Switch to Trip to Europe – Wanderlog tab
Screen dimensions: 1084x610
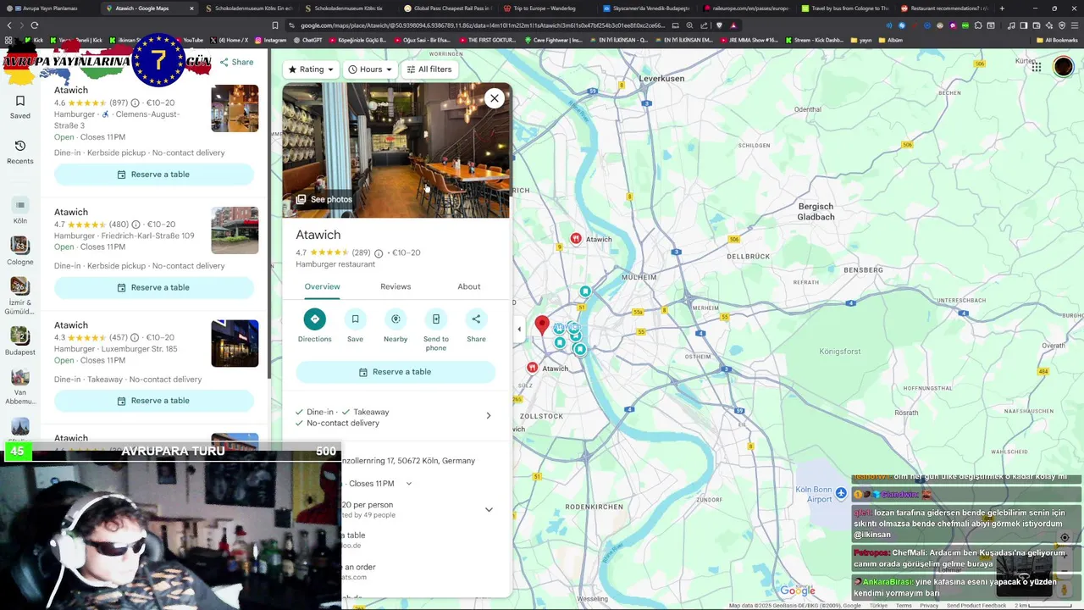(545, 8)
